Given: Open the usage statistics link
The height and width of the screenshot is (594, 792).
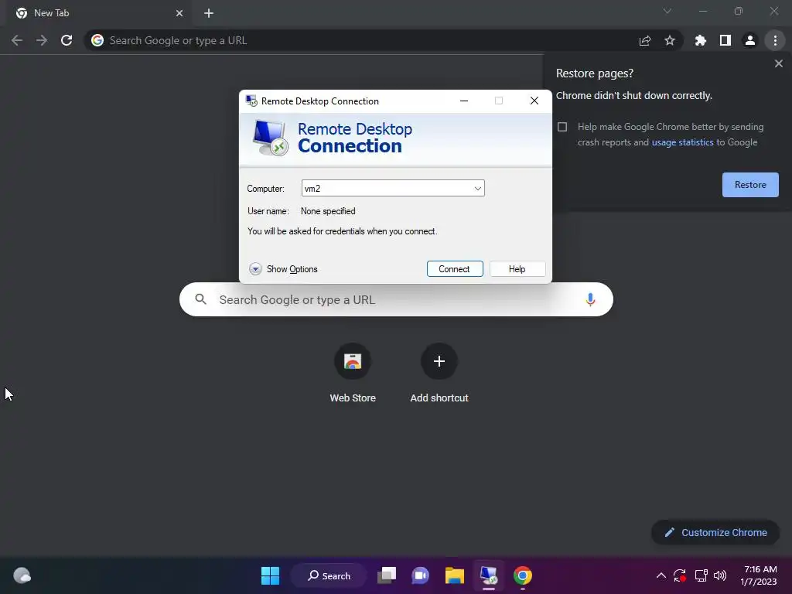Looking at the screenshot, I should pyautogui.click(x=682, y=142).
